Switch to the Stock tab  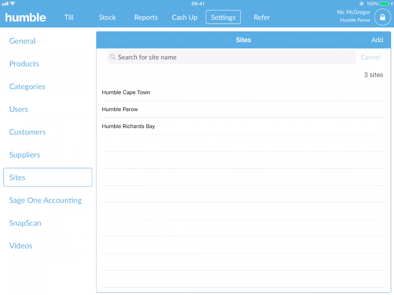107,17
